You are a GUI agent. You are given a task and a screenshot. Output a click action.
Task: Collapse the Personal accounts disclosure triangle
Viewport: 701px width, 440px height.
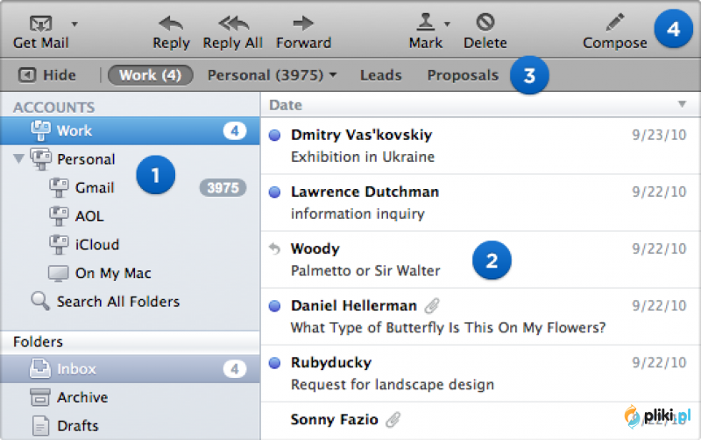click(18, 158)
